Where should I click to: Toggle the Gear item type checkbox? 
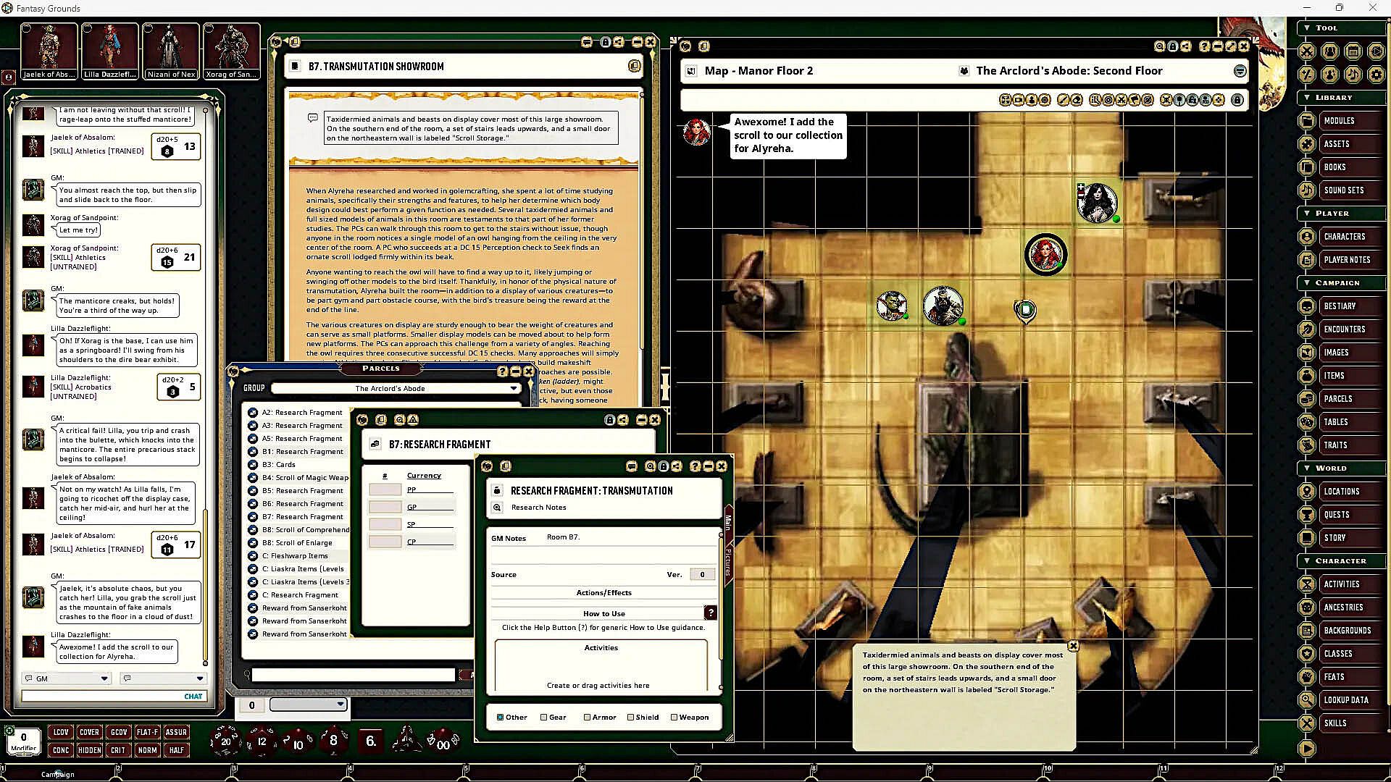click(543, 718)
